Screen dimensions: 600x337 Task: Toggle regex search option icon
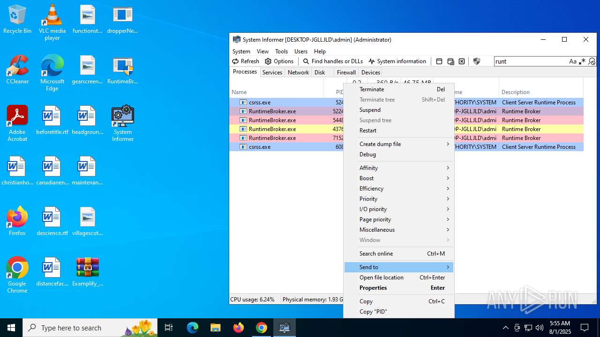pyautogui.click(x=582, y=61)
